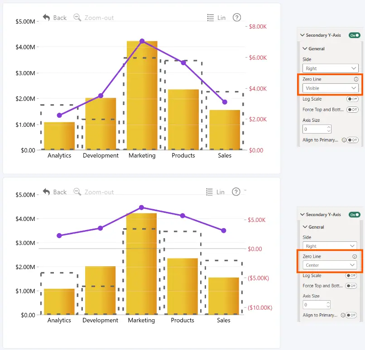Screen dimensions: 365x350
Task: Click Zoom-out magnifier icon in top chart
Action: click(77, 18)
